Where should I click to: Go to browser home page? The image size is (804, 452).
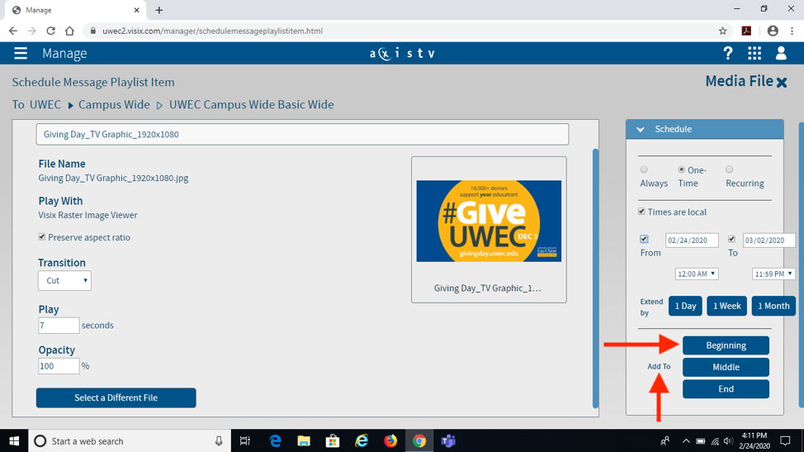69,31
